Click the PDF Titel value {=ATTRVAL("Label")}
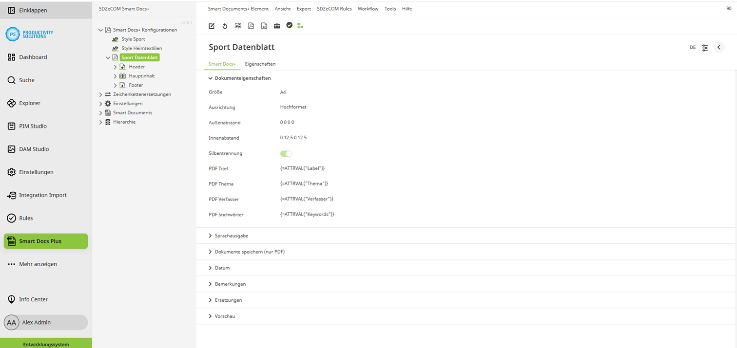This screenshot has height=348, width=737. [302, 168]
